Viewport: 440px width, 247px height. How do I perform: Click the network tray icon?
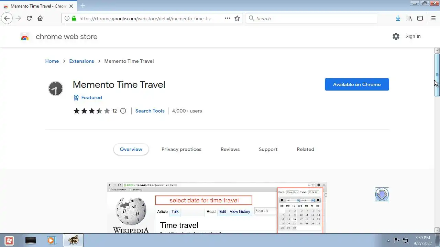click(405, 240)
